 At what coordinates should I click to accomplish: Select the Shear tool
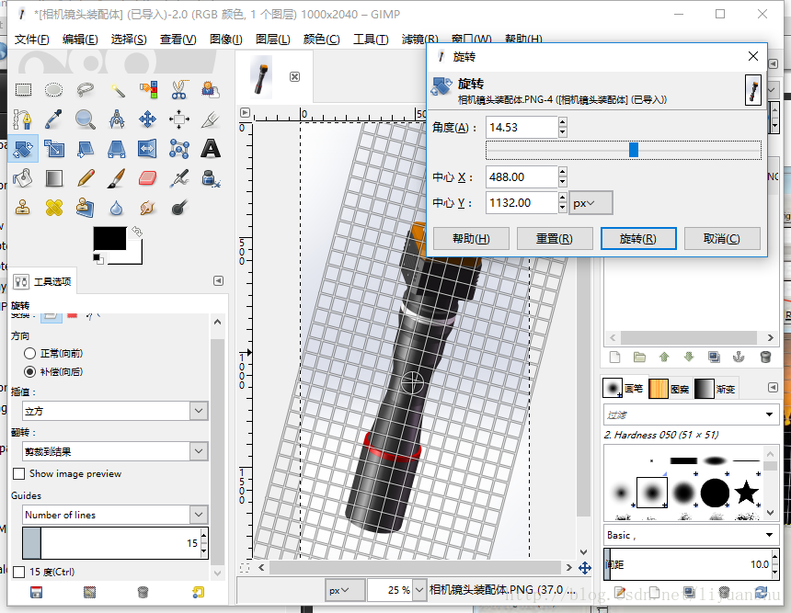86,149
